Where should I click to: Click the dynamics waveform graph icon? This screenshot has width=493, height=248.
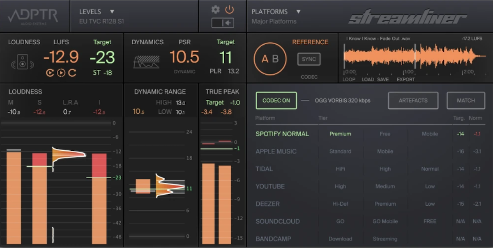(146, 62)
